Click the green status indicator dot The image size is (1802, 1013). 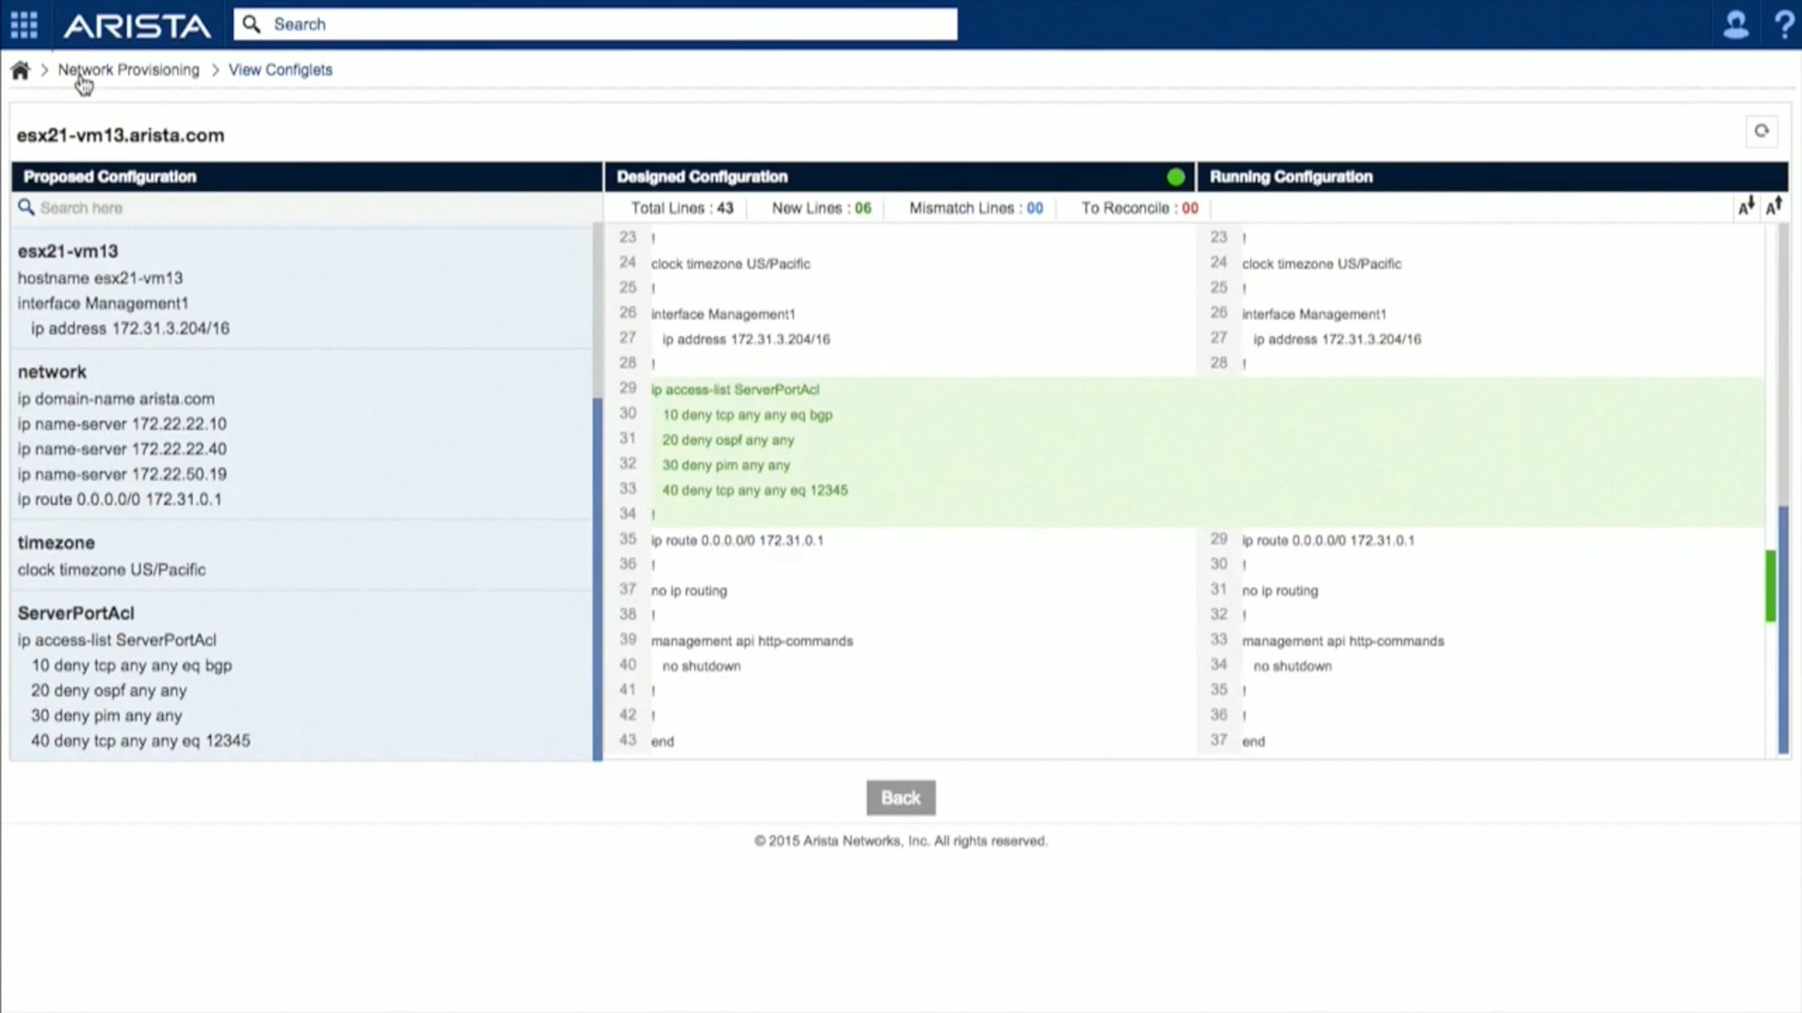(x=1176, y=177)
